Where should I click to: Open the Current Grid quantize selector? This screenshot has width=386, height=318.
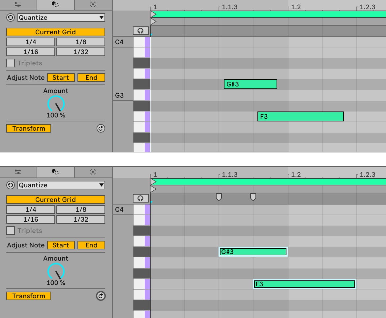click(55, 32)
